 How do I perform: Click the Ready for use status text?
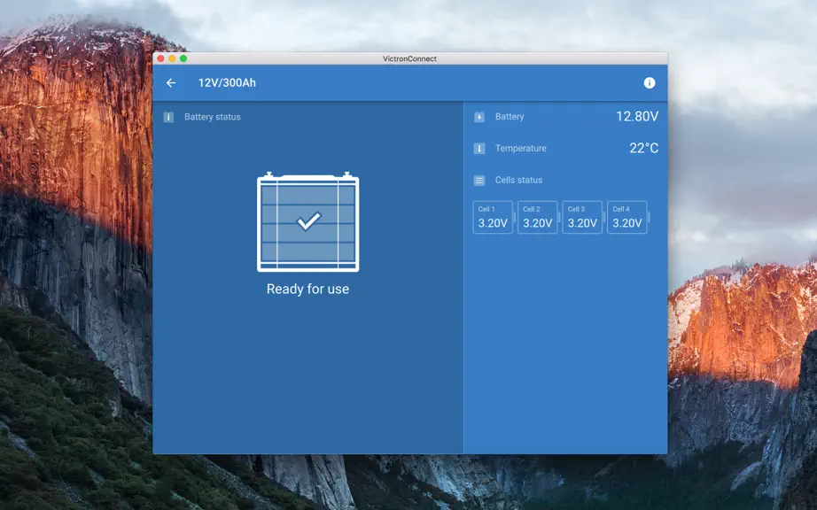(x=308, y=289)
